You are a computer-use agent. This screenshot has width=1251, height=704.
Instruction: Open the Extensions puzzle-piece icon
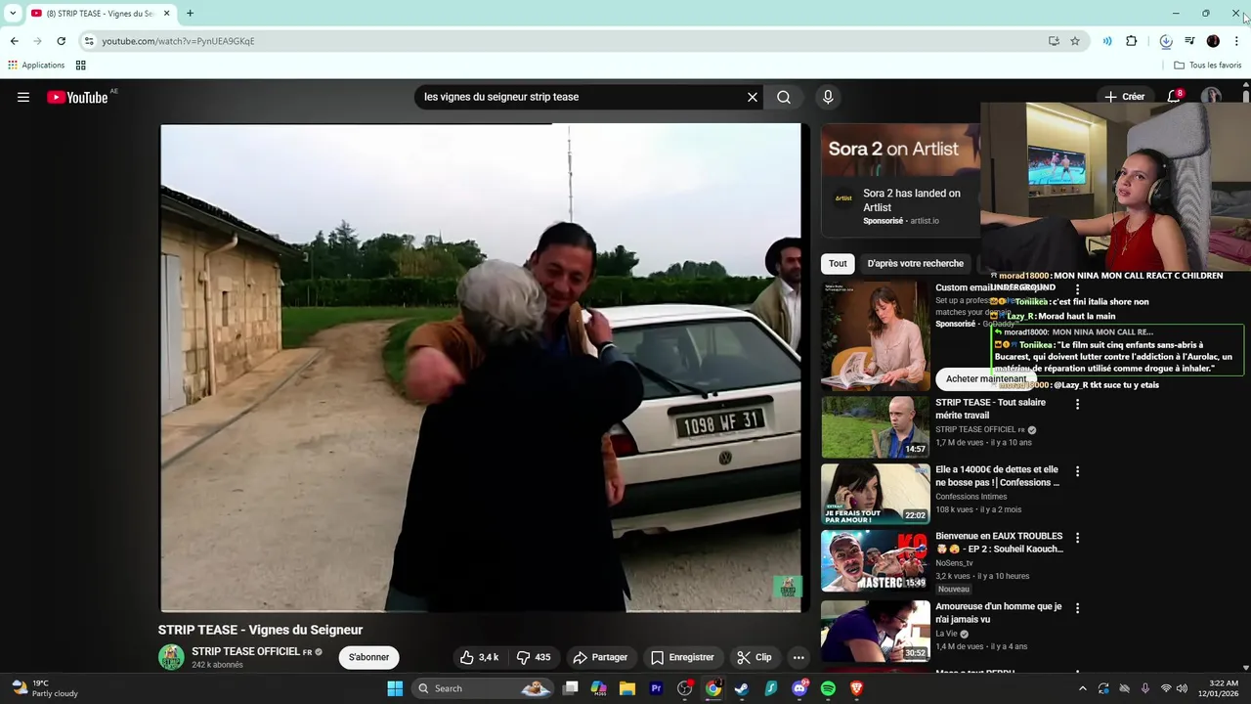click(x=1132, y=41)
